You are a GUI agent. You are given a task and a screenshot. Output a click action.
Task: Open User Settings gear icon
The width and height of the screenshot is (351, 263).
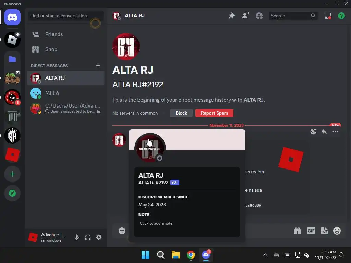click(x=99, y=237)
